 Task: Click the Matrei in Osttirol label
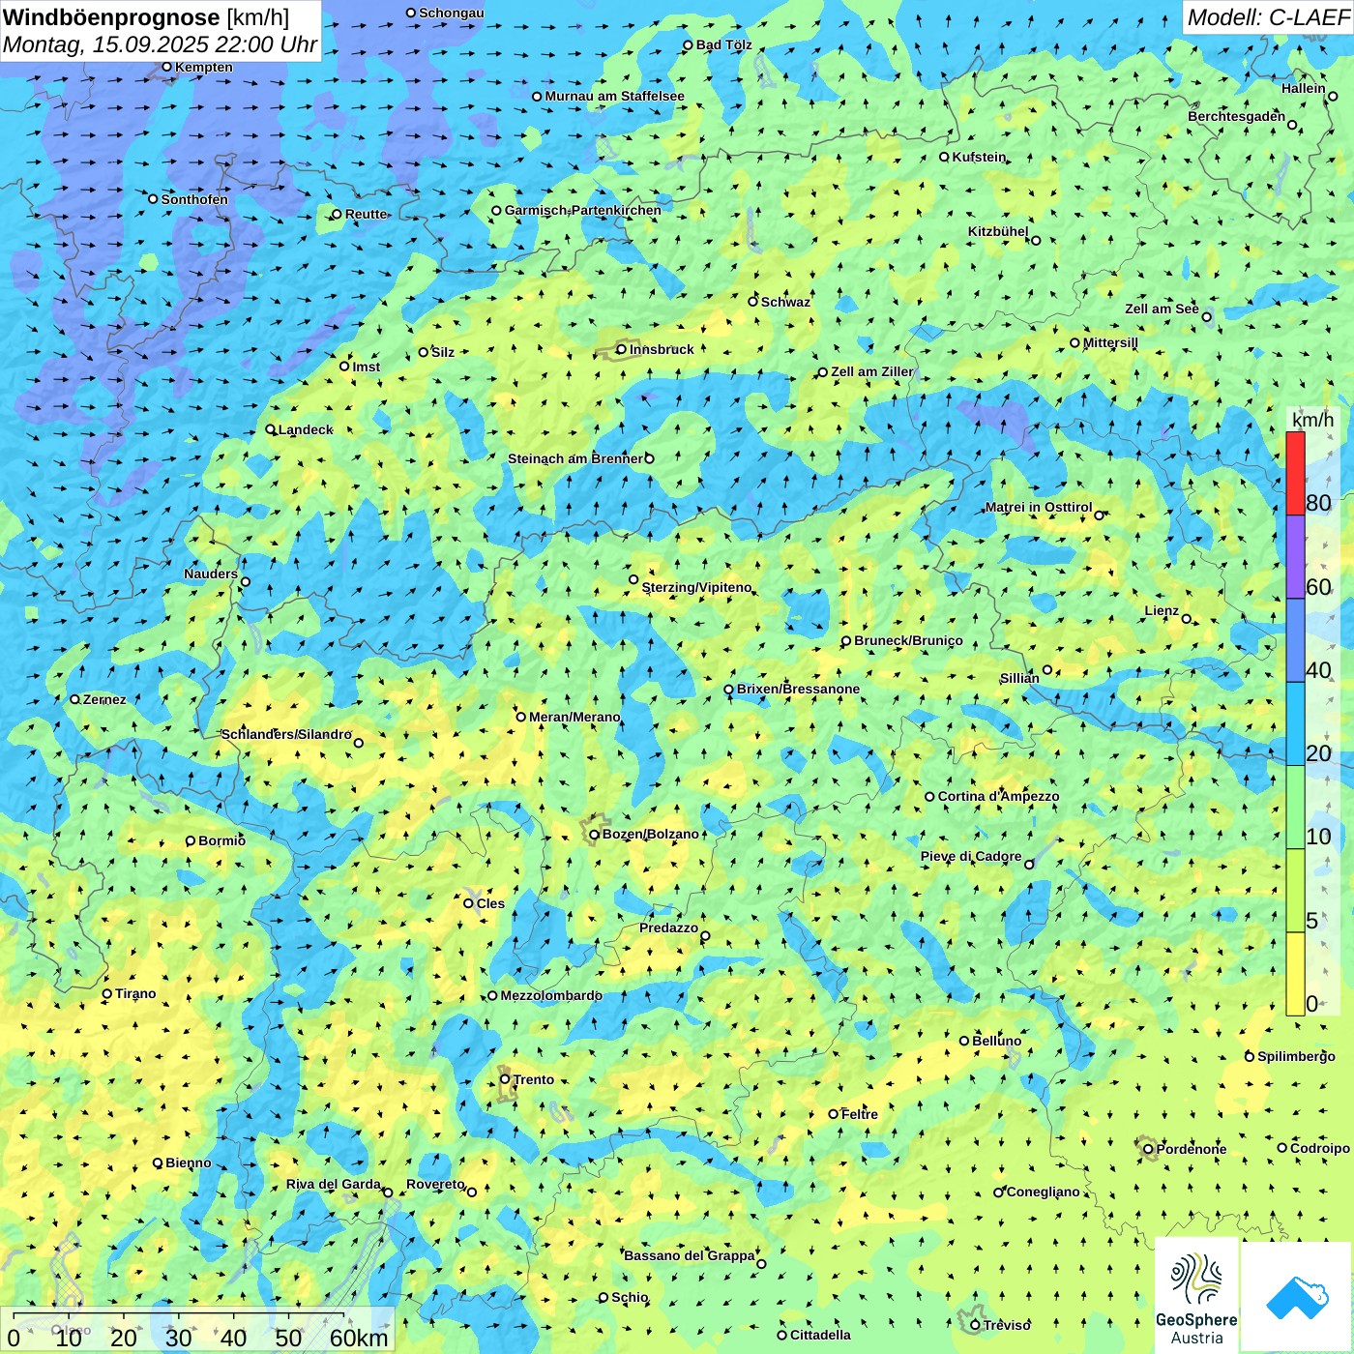click(x=1039, y=507)
